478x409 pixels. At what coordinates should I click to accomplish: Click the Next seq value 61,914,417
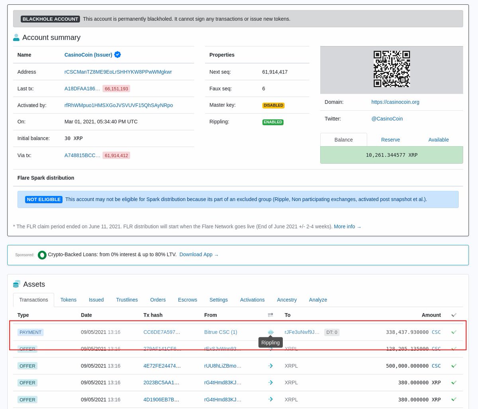pos(275,72)
